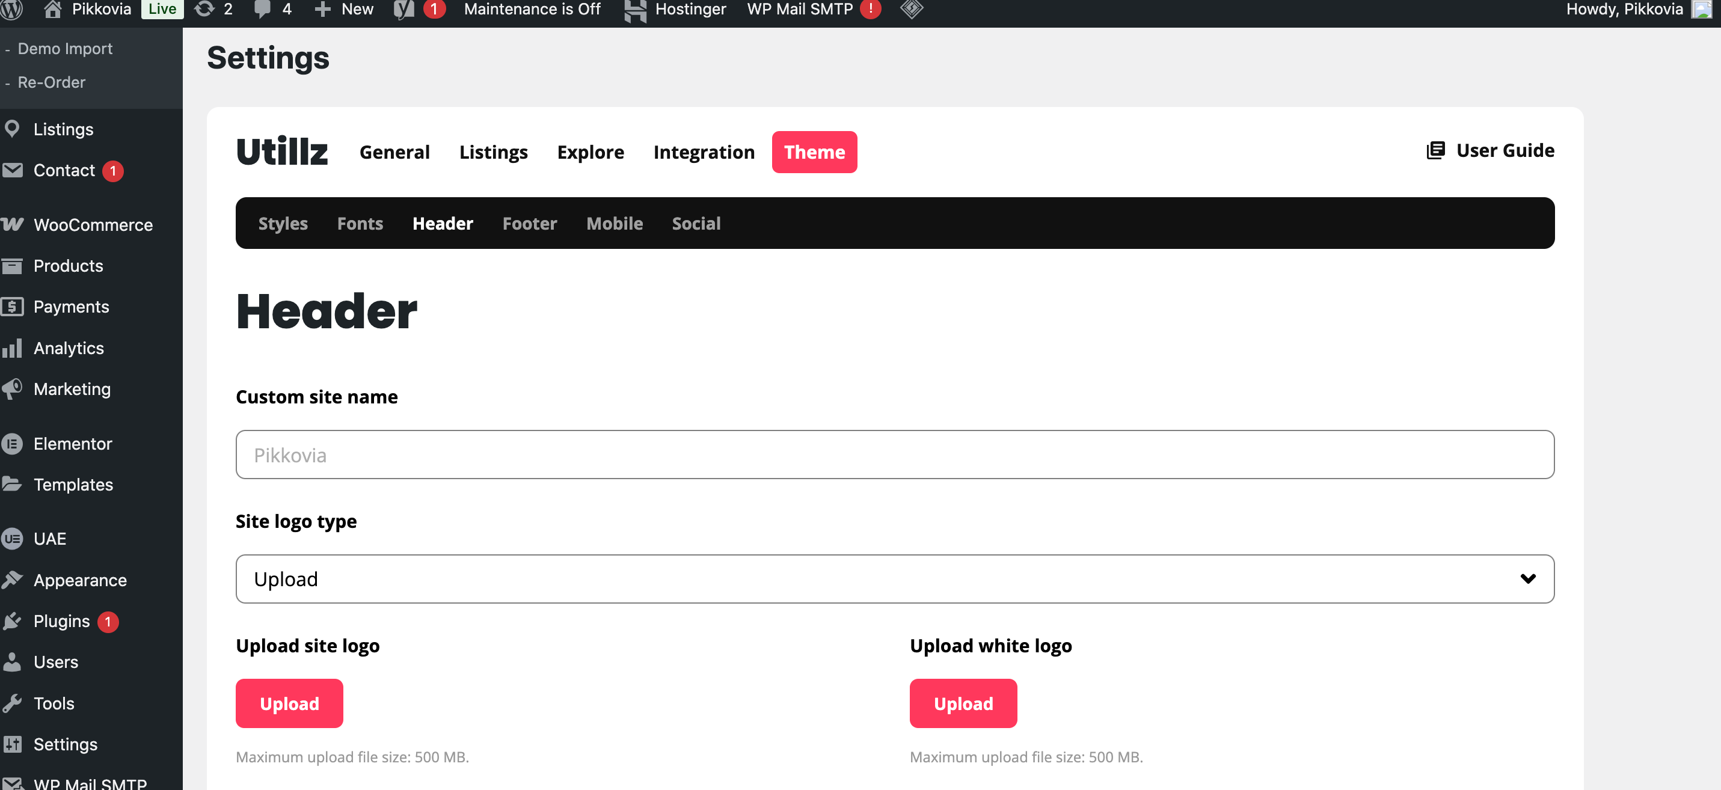Click the Contact notification badge
This screenshot has height=790, width=1721.
[113, 170]
